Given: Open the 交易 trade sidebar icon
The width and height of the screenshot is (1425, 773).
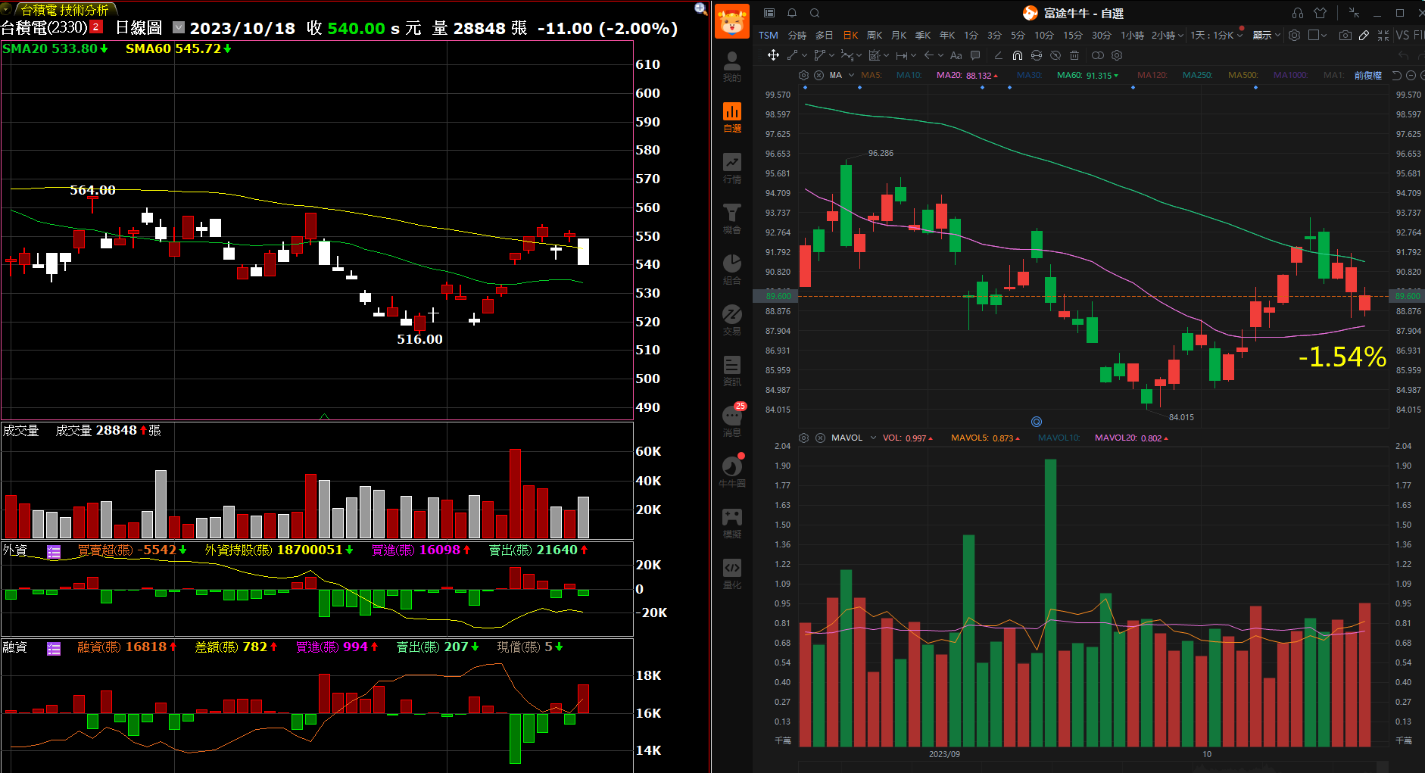Looking at the screenshot, I should [732, 320].
